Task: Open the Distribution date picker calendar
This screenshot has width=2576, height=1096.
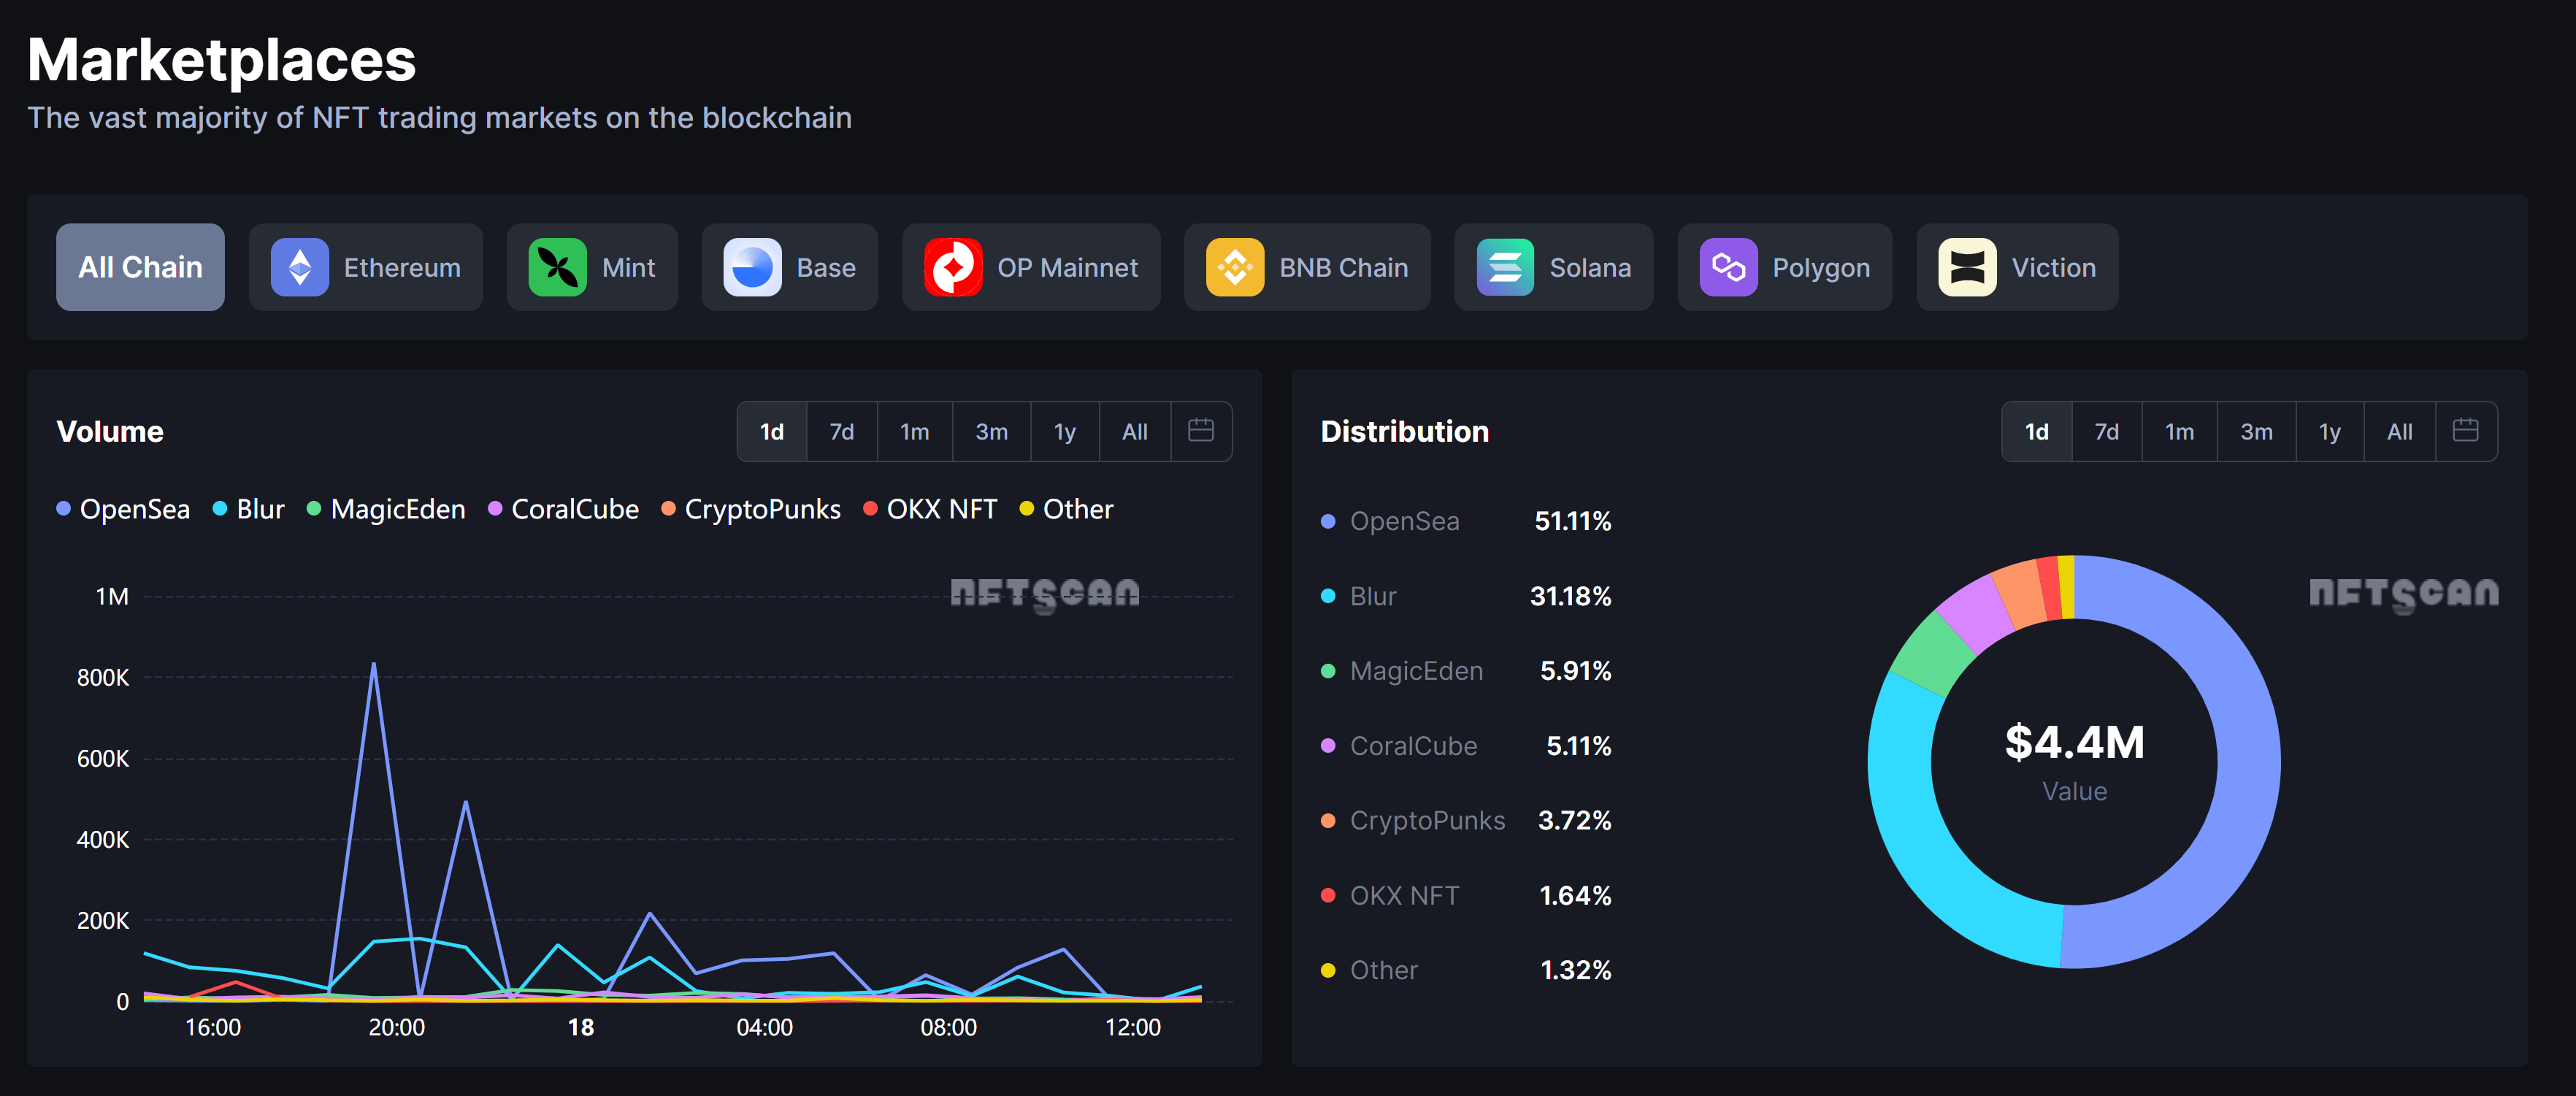Action: pos(2466,431)
